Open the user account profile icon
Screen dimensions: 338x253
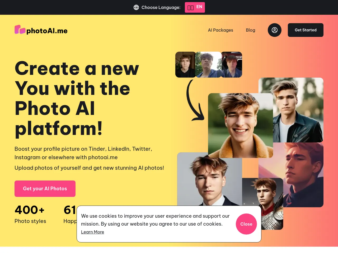pyautogui.click(x=275, y=30)
